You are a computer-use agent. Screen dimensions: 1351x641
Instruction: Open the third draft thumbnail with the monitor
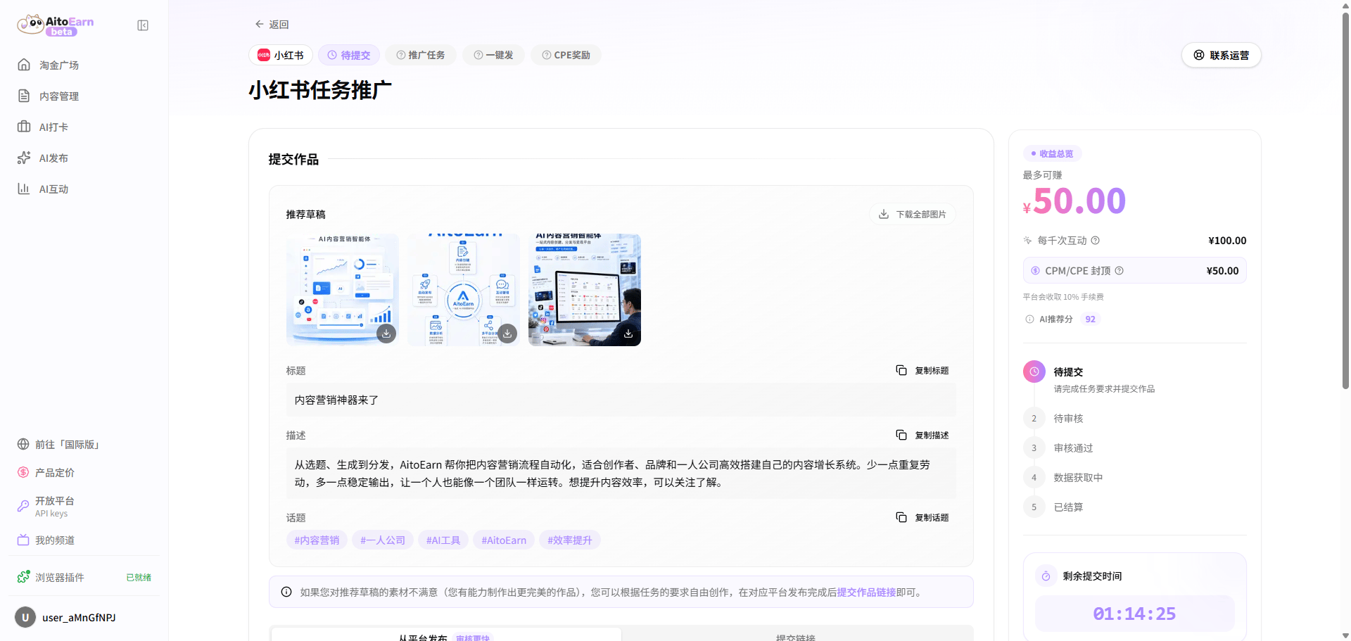585,290
